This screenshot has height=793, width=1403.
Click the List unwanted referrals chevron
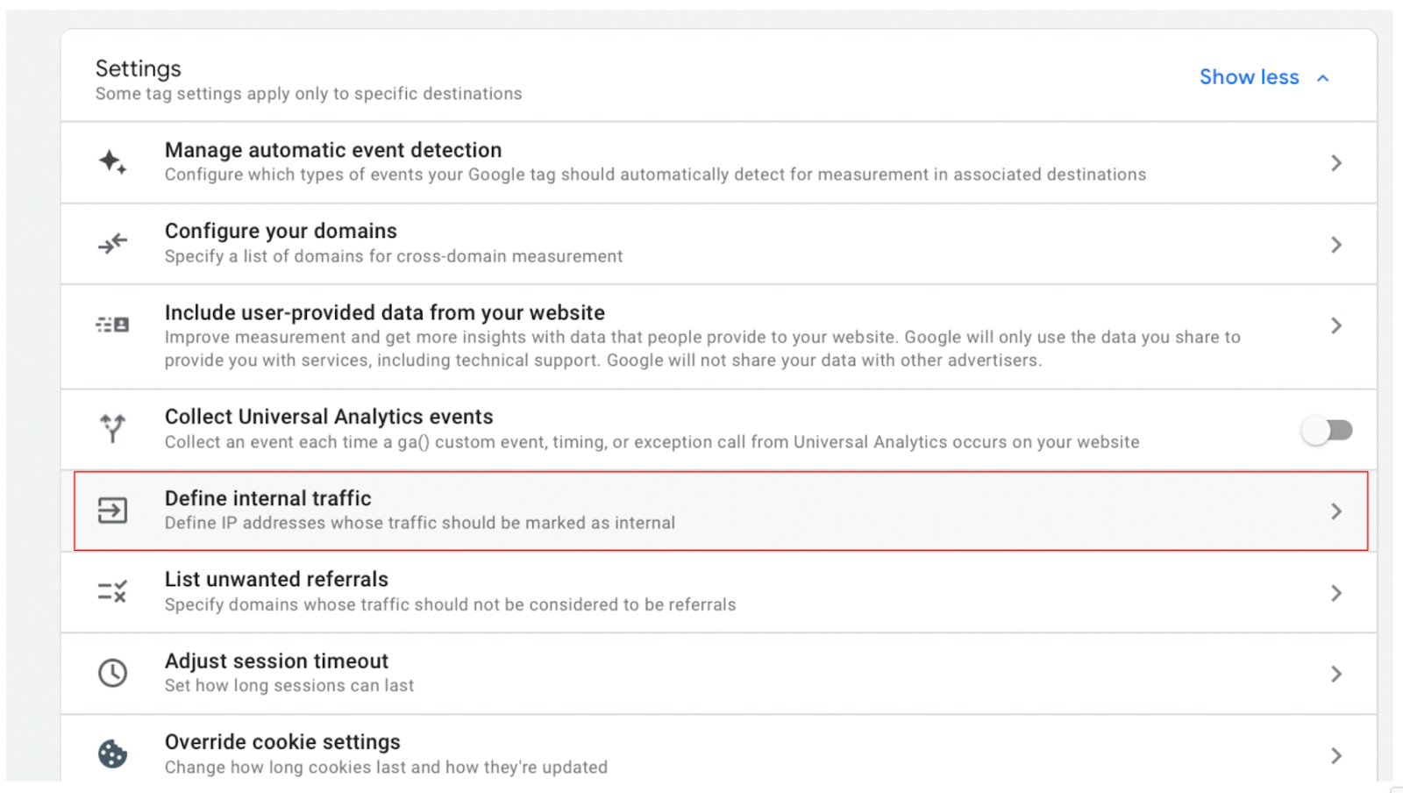click(1335, 593)
